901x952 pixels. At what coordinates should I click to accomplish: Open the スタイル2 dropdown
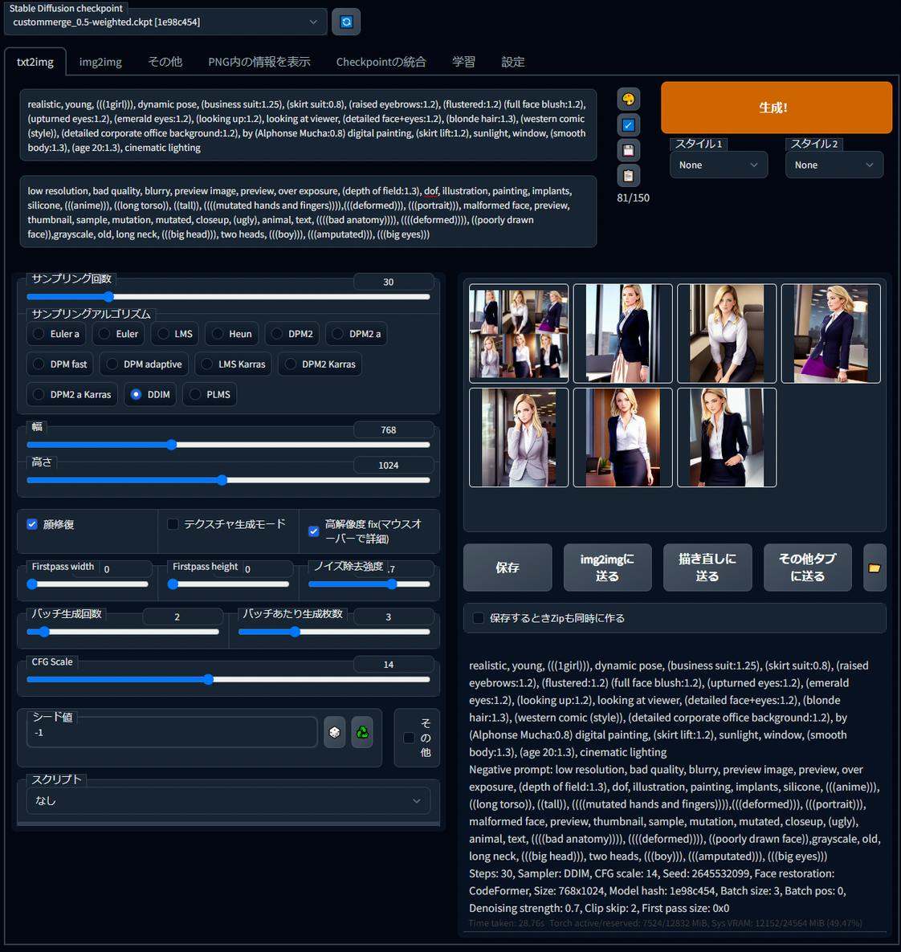834,165
